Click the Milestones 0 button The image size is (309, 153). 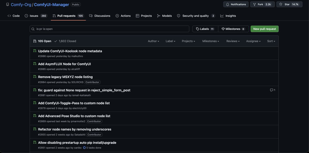[x=233, y=29]
